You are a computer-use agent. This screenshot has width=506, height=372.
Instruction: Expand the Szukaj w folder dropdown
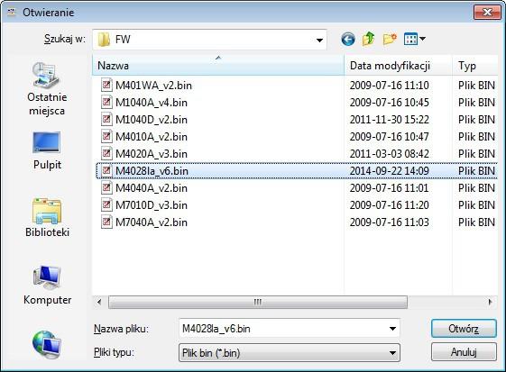coord(319,40)
